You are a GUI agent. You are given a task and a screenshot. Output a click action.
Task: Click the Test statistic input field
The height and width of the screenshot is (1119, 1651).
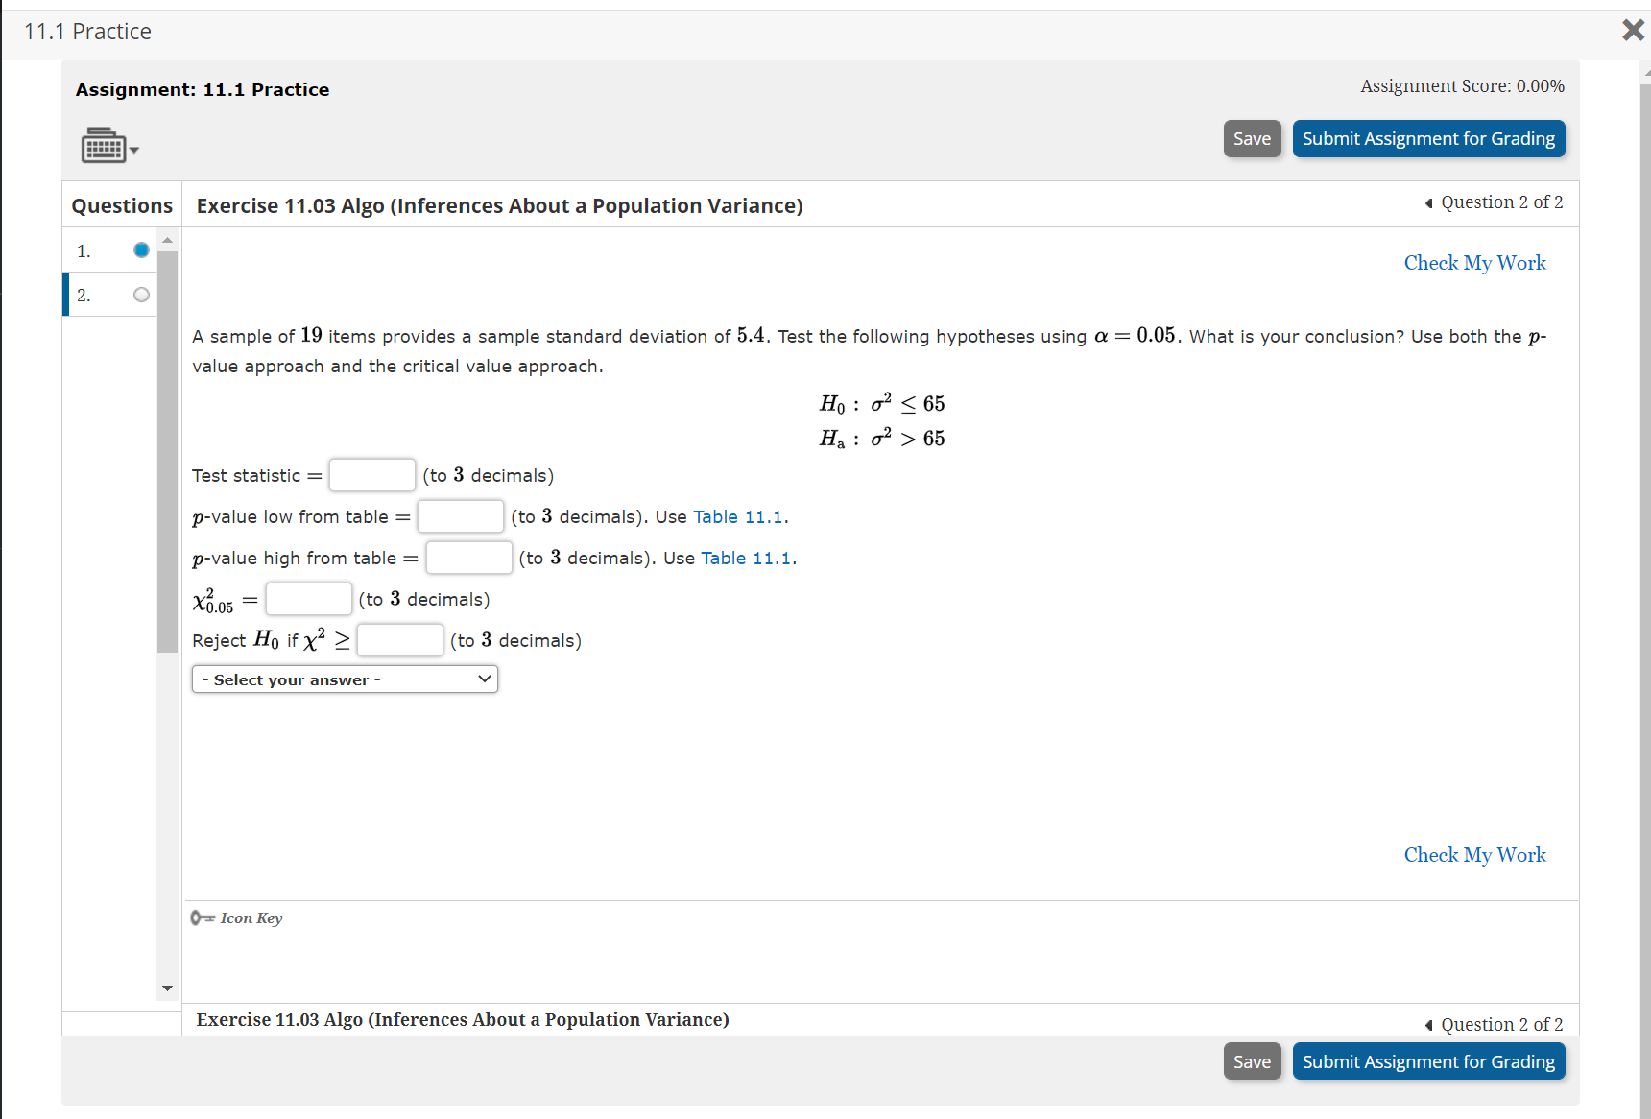pos(371,474)
